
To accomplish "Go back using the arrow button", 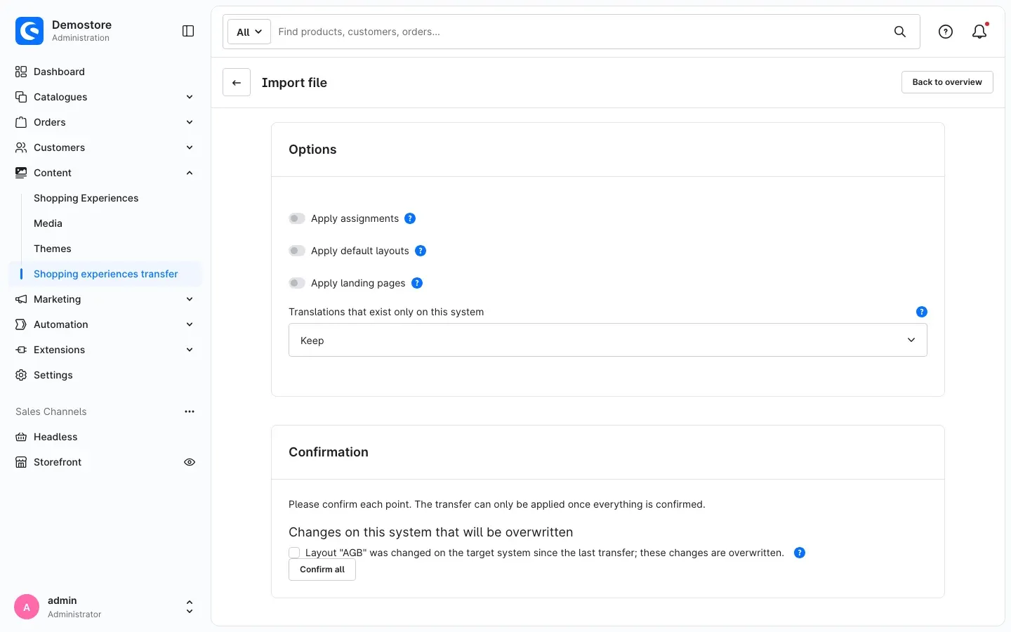I will (x=237, y=82).
